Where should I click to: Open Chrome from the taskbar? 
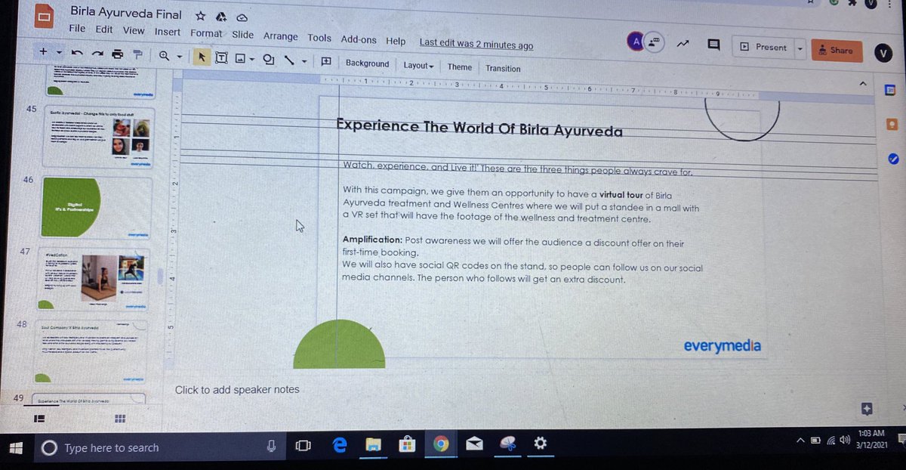tap(441, 445)
